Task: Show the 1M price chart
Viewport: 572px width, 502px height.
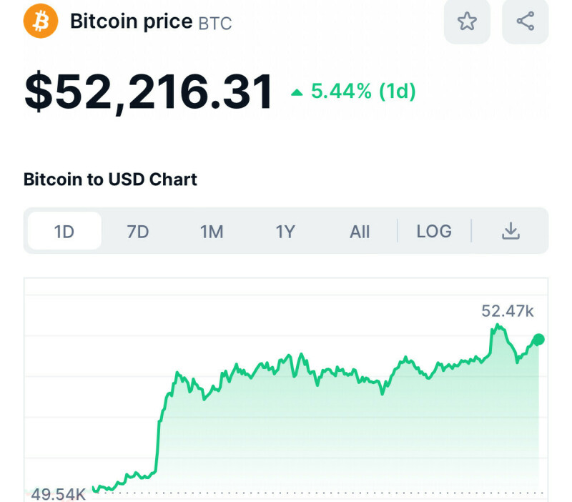Action: tap(212, 232)
